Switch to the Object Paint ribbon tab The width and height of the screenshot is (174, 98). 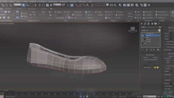[32, 9]
